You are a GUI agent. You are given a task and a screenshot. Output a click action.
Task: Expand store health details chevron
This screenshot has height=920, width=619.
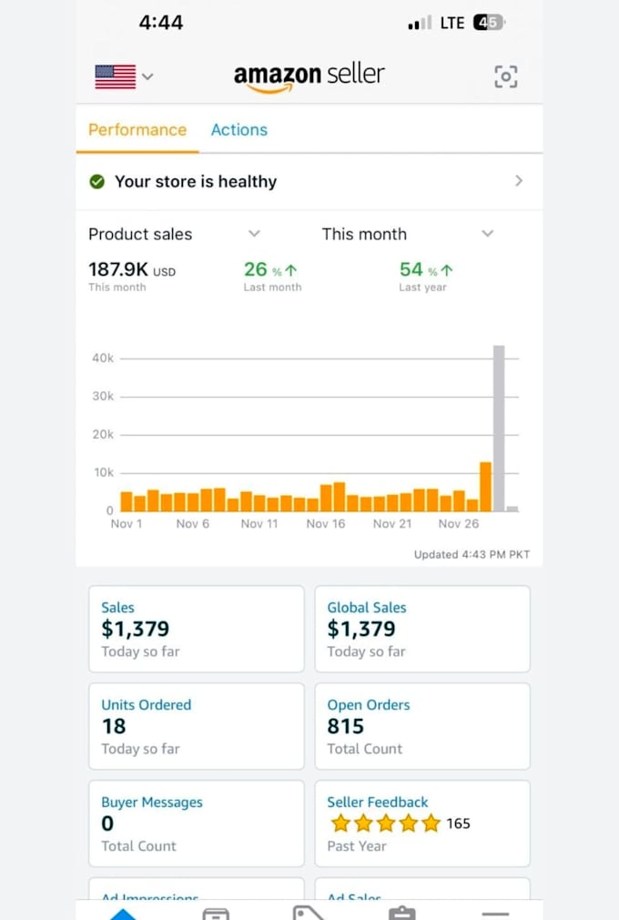[519, 181]
